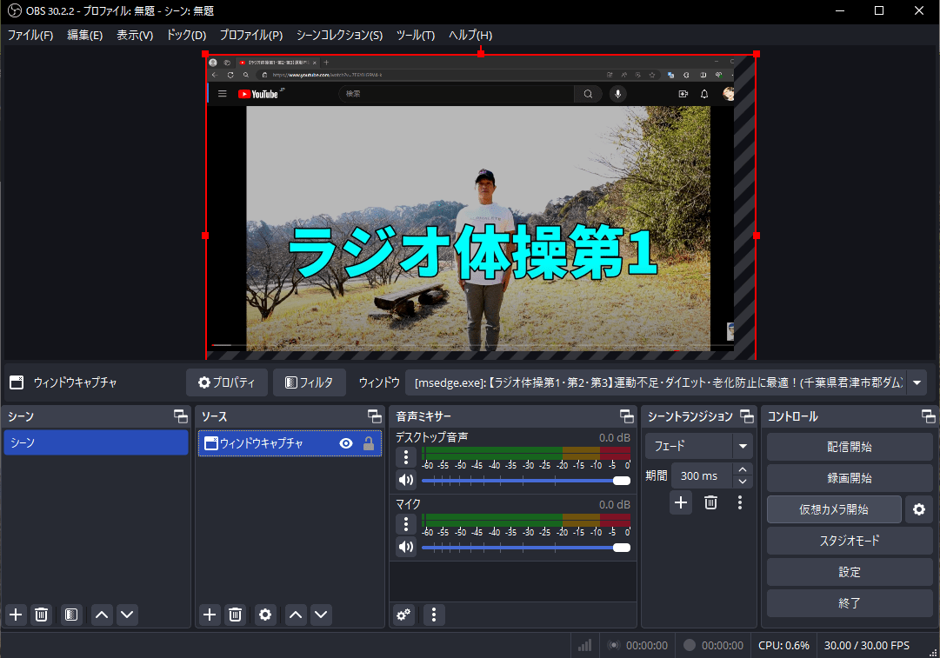Open the ヘルプ(H) menu
Screen dimensions: 940x658
click(x=470, y=35)
